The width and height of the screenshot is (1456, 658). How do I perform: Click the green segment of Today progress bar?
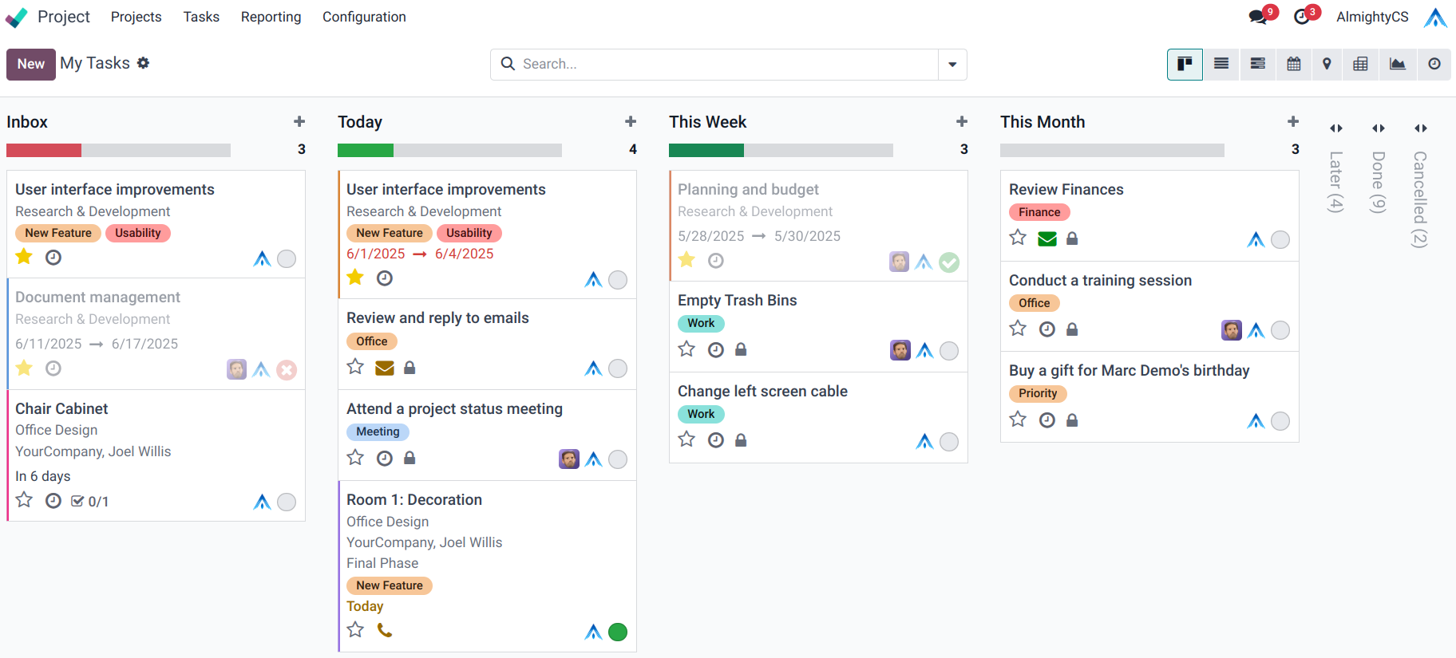pos(365,150)
